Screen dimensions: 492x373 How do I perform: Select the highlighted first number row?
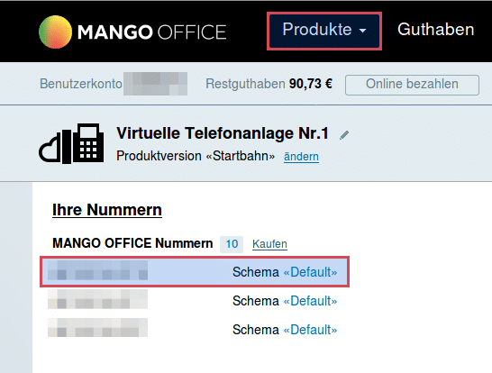pyautogui.click(x=195, y=272)
